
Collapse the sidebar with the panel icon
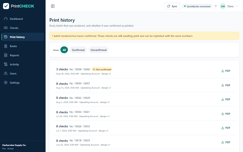tap(53, 6)
